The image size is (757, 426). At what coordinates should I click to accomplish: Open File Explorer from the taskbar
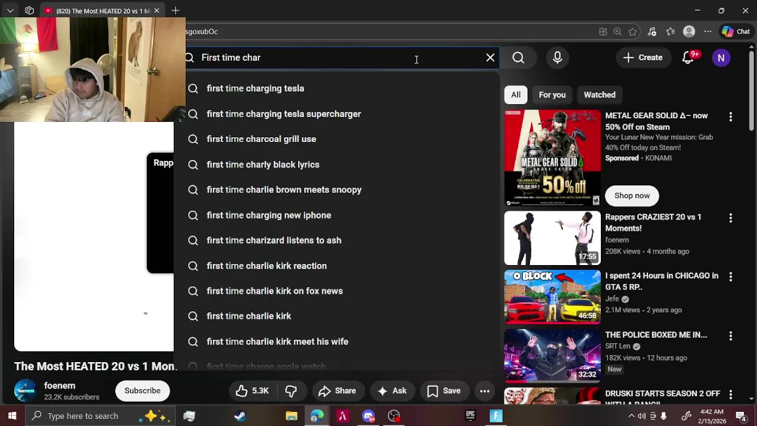(x=291, y=416)
